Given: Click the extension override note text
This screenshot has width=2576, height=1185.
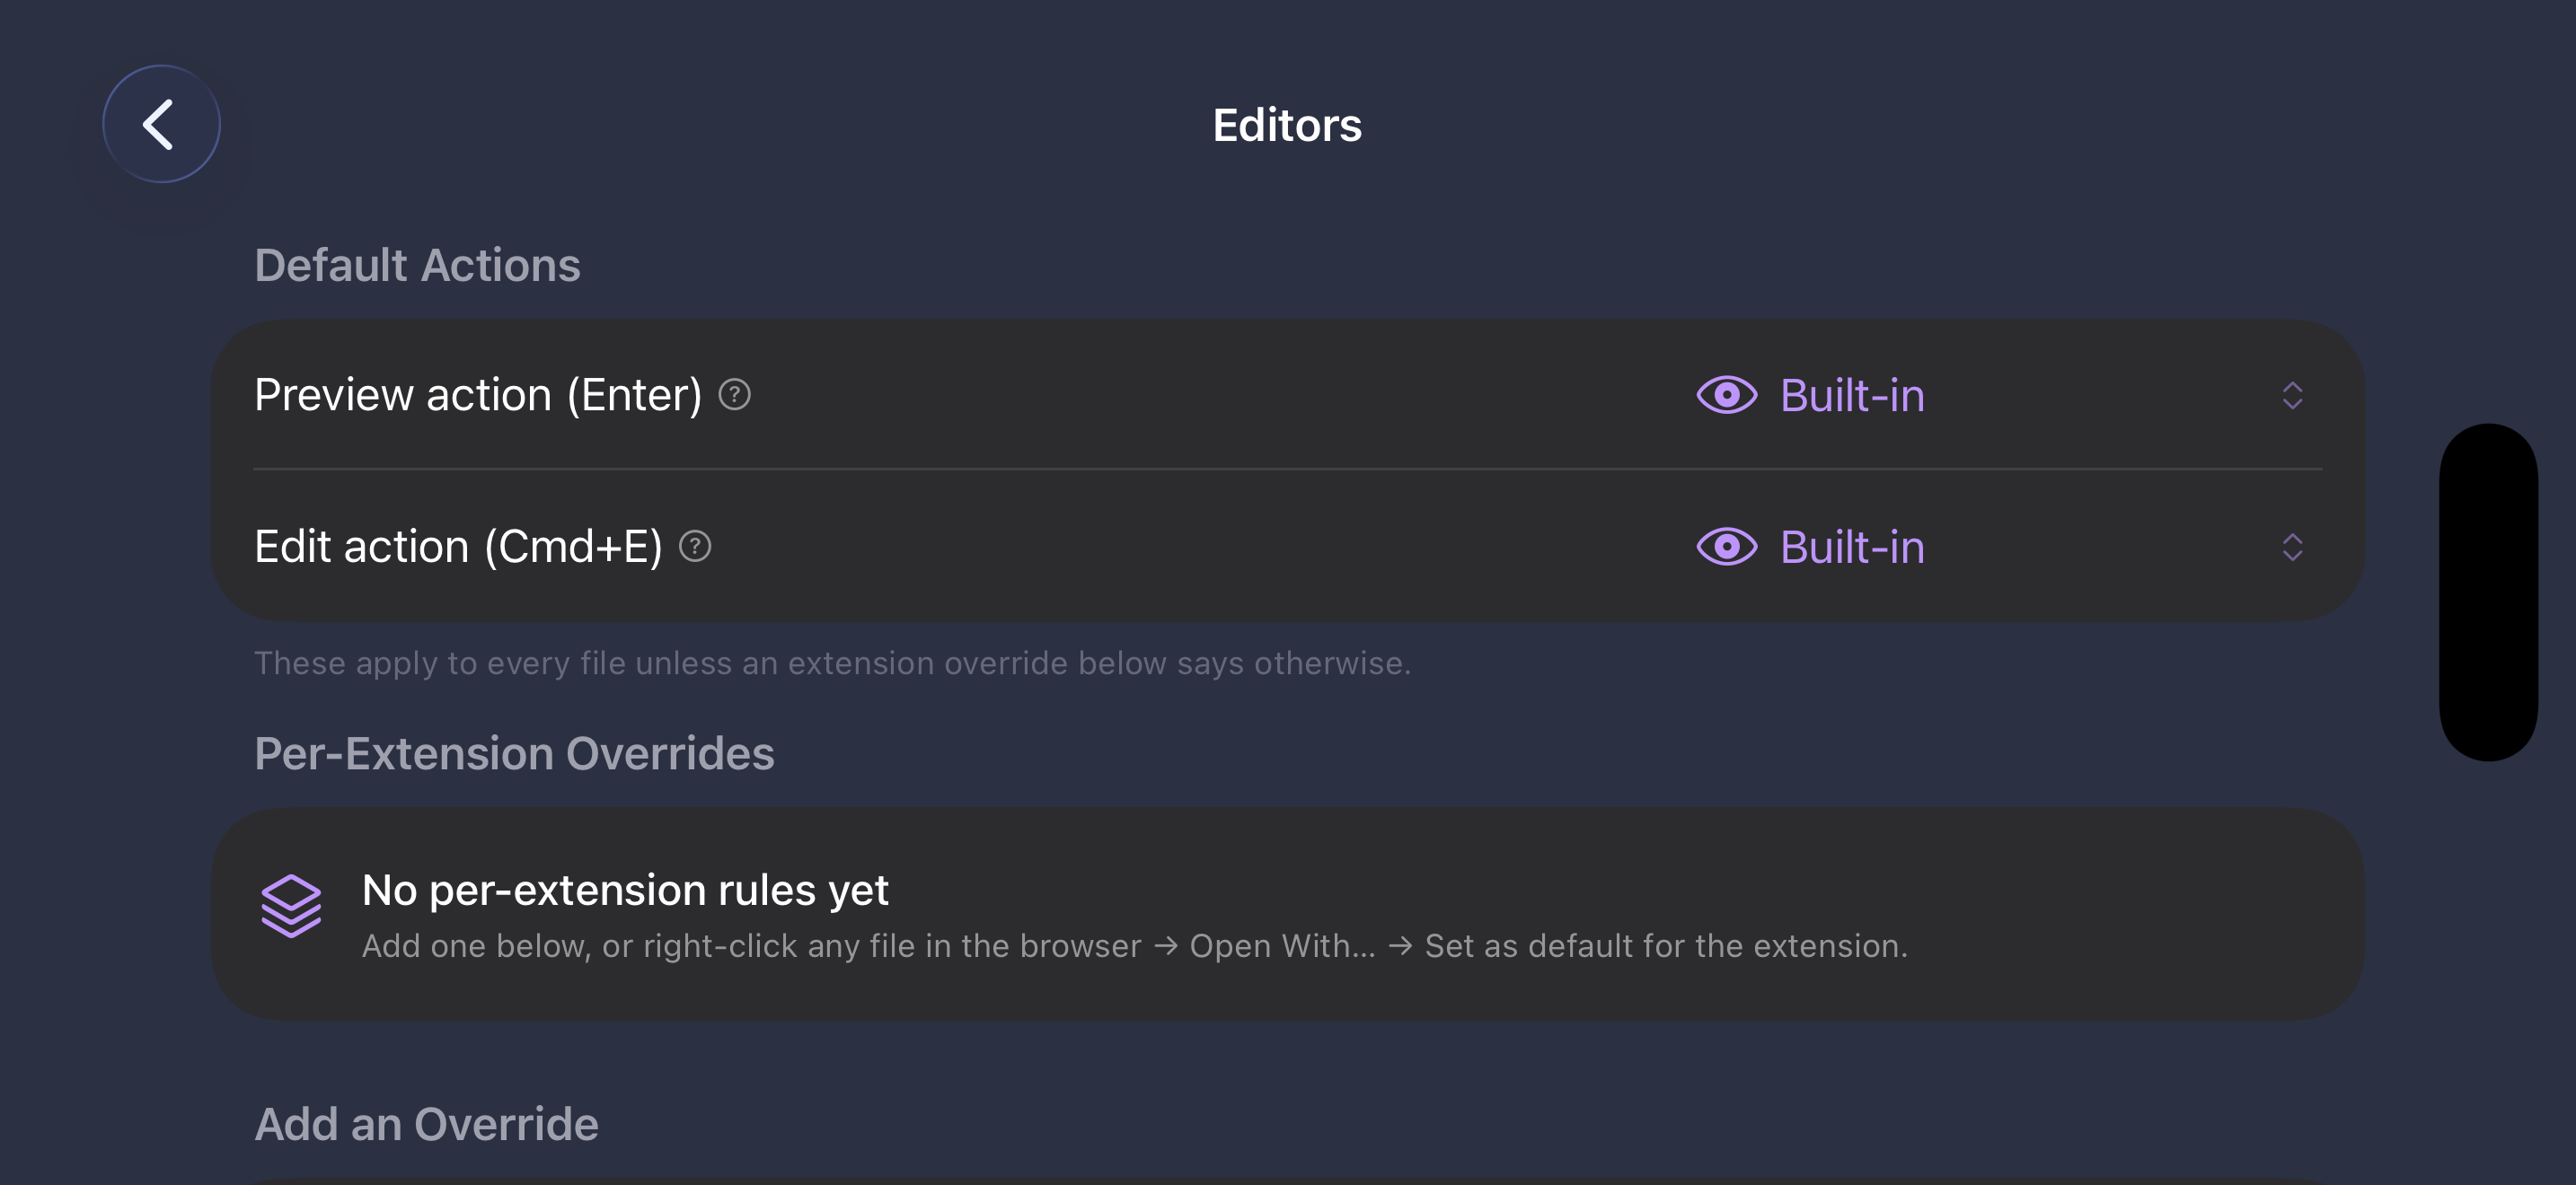Looking at the screenshot, I should [x=832, y=663].
